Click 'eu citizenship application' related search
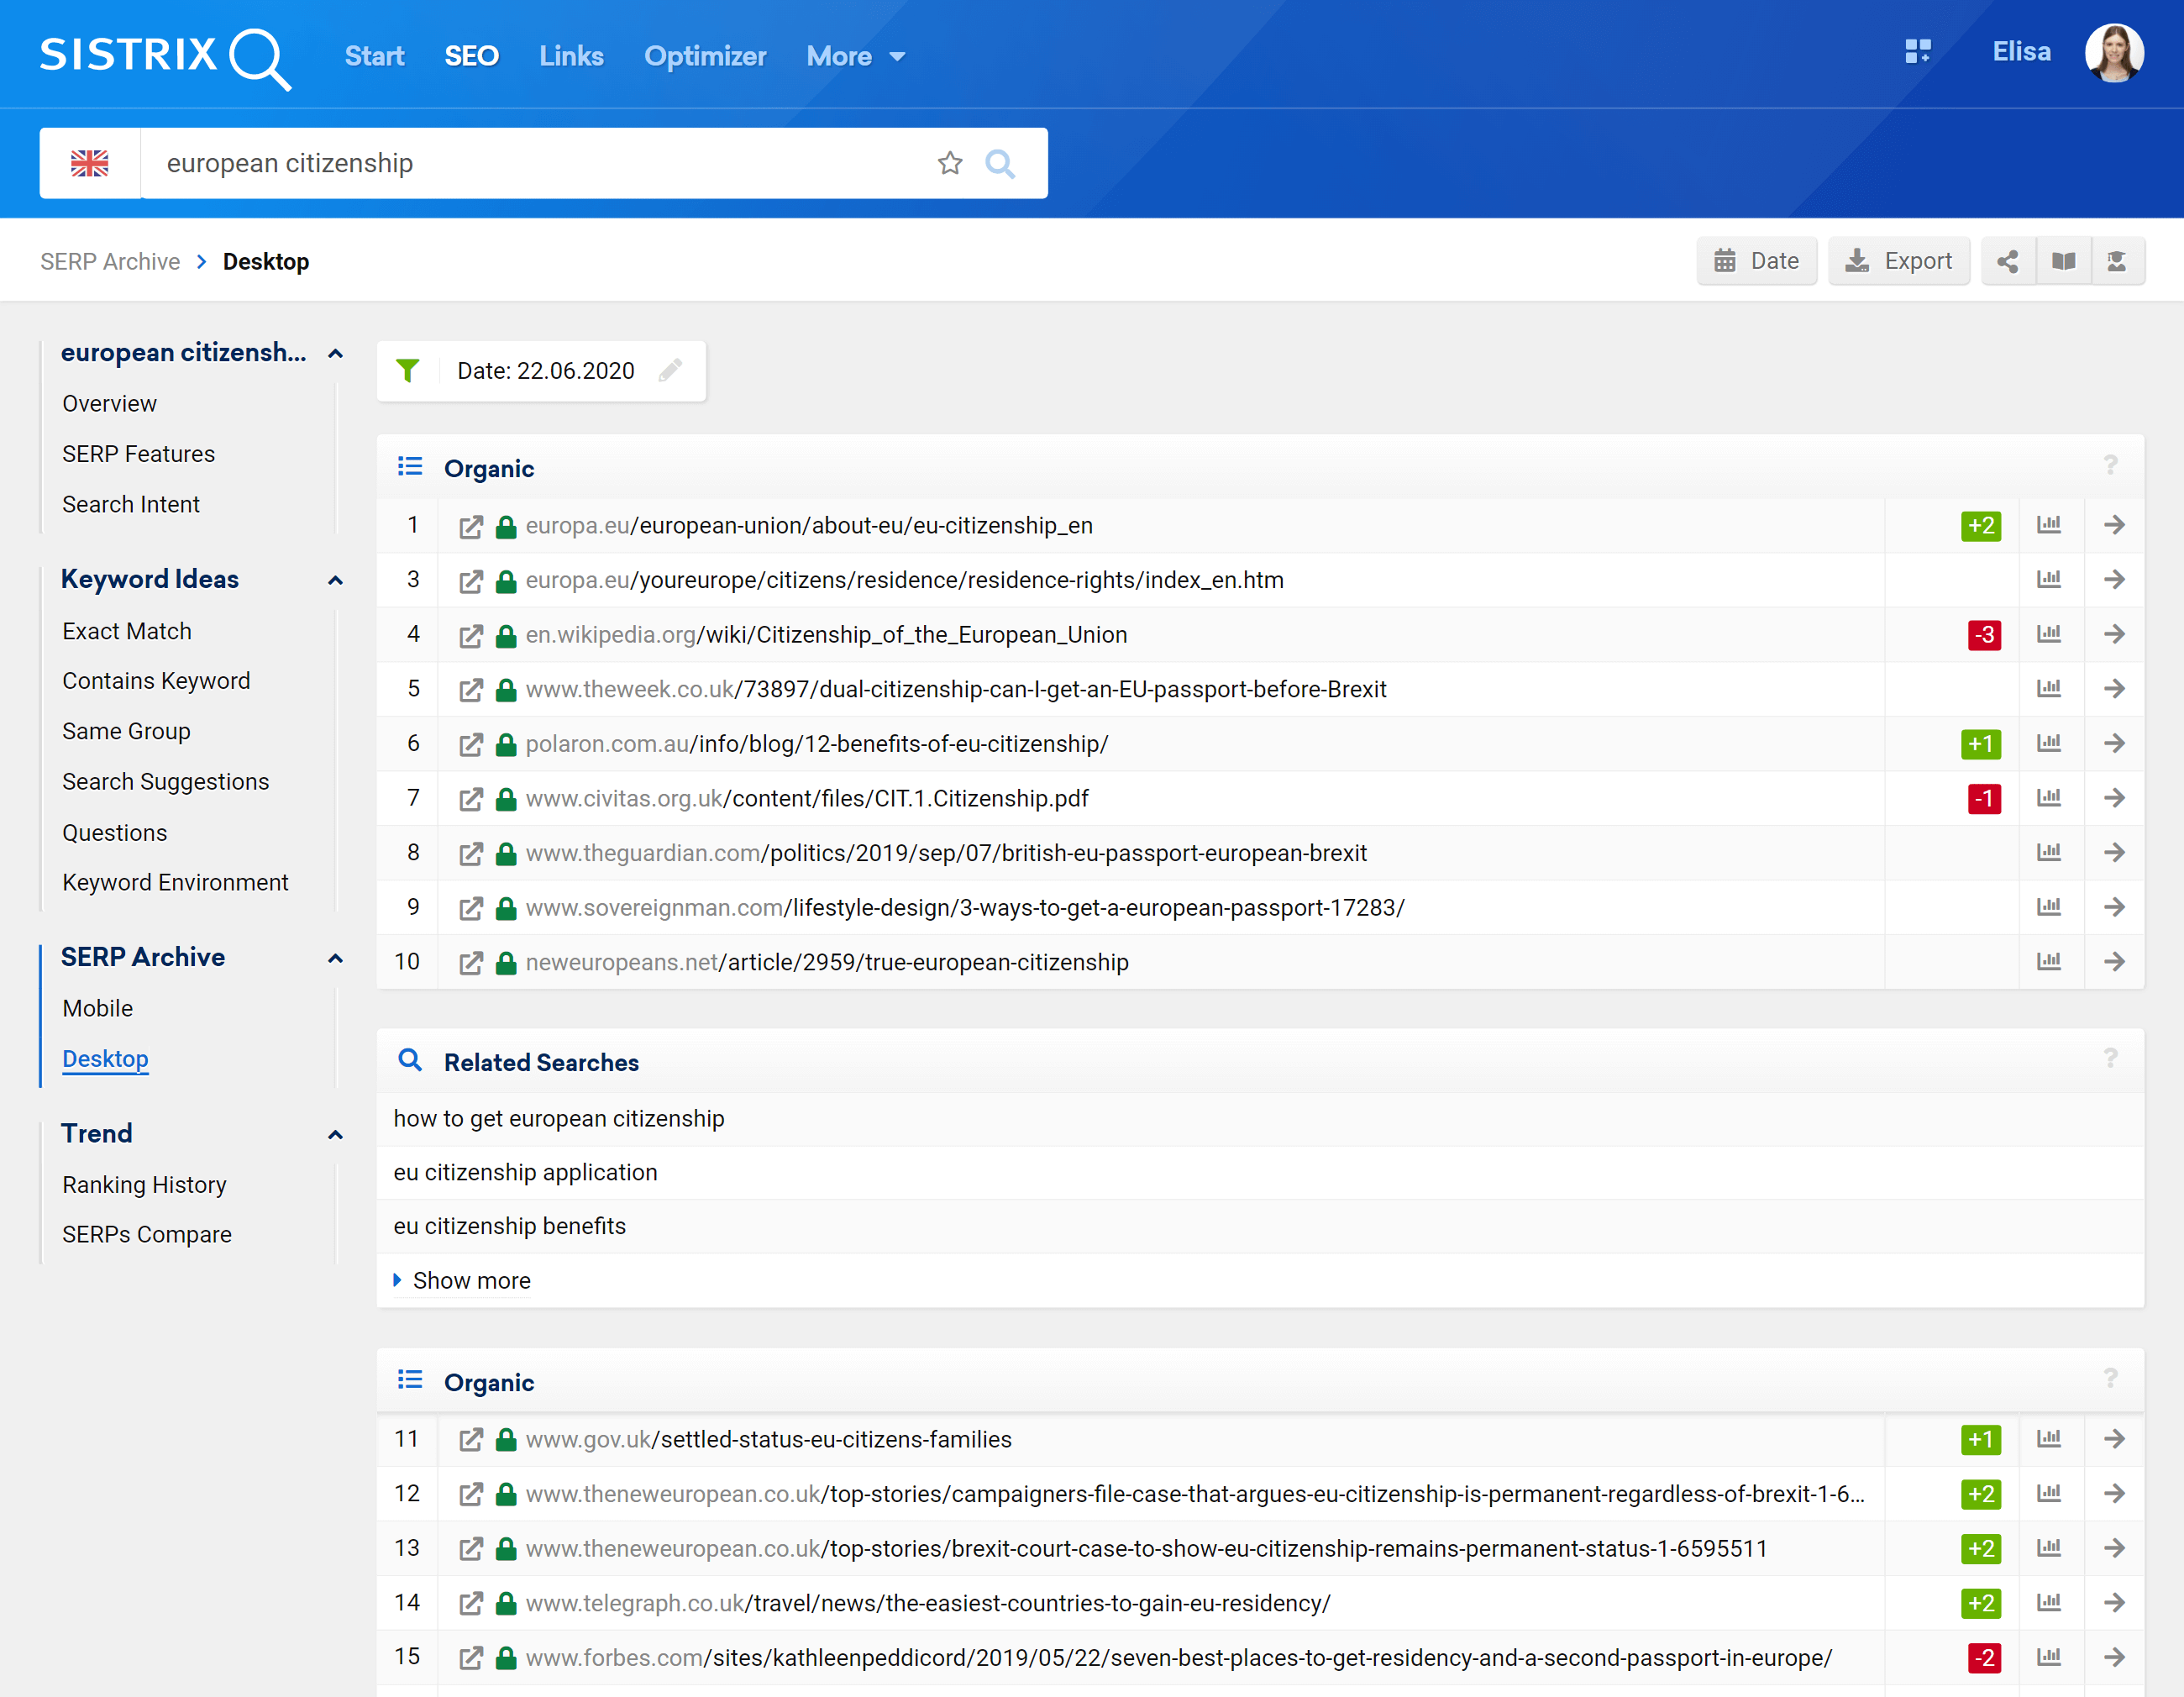The image size is (2184, 1697). [525, 1173]
